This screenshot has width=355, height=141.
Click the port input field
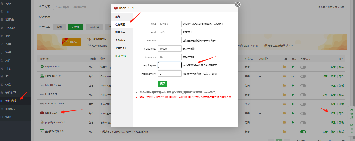(170, 32)
